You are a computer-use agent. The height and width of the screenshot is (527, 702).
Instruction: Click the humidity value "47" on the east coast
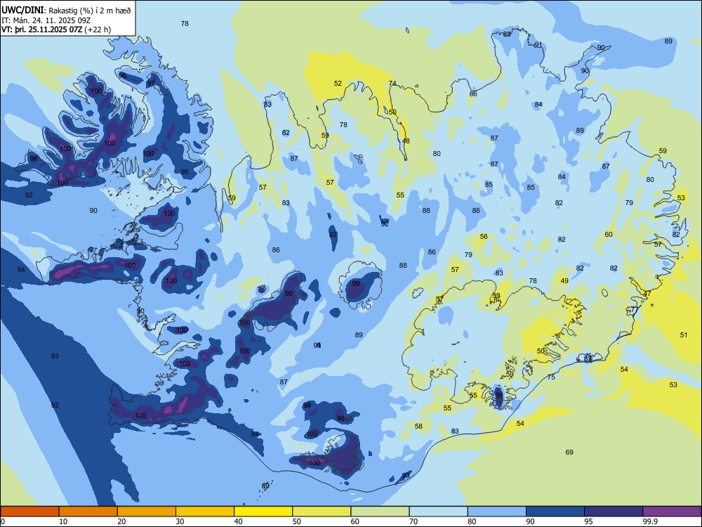click(x=647, y=294)
